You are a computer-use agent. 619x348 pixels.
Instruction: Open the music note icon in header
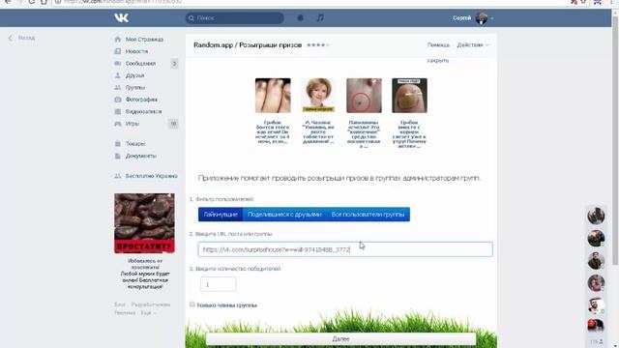[320, 17]
